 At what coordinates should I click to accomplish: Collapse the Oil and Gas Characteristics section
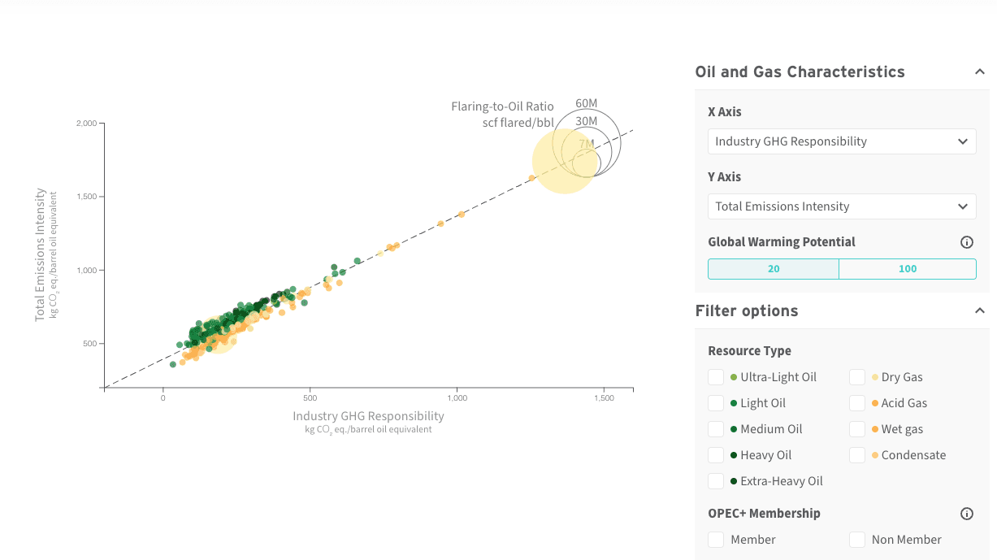tap(980, 72)
